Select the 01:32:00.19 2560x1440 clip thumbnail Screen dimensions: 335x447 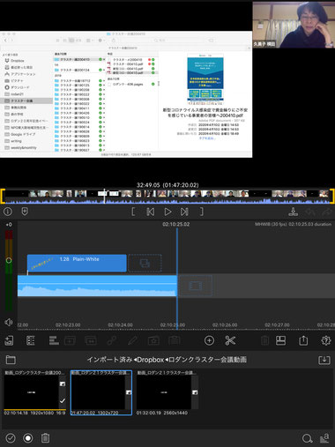pyautogui.click(x=164, y=392)
